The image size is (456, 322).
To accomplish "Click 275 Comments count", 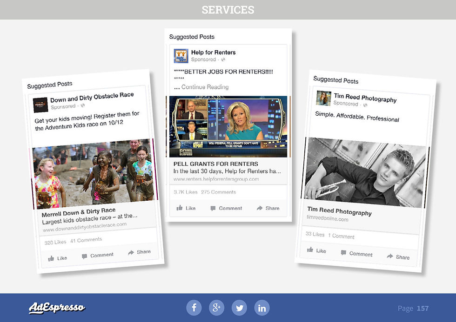I will pos(218,192).
